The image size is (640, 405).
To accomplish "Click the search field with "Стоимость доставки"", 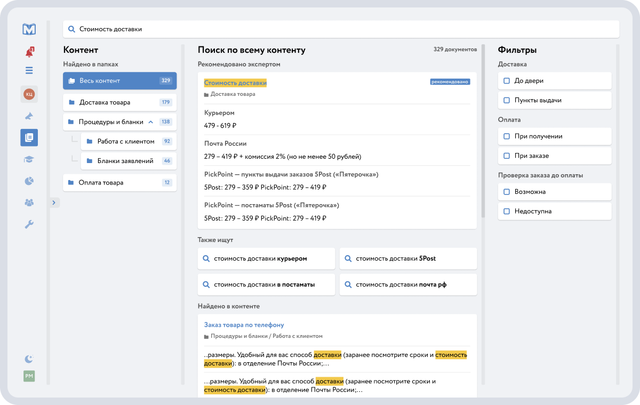I will coord(341,29).
